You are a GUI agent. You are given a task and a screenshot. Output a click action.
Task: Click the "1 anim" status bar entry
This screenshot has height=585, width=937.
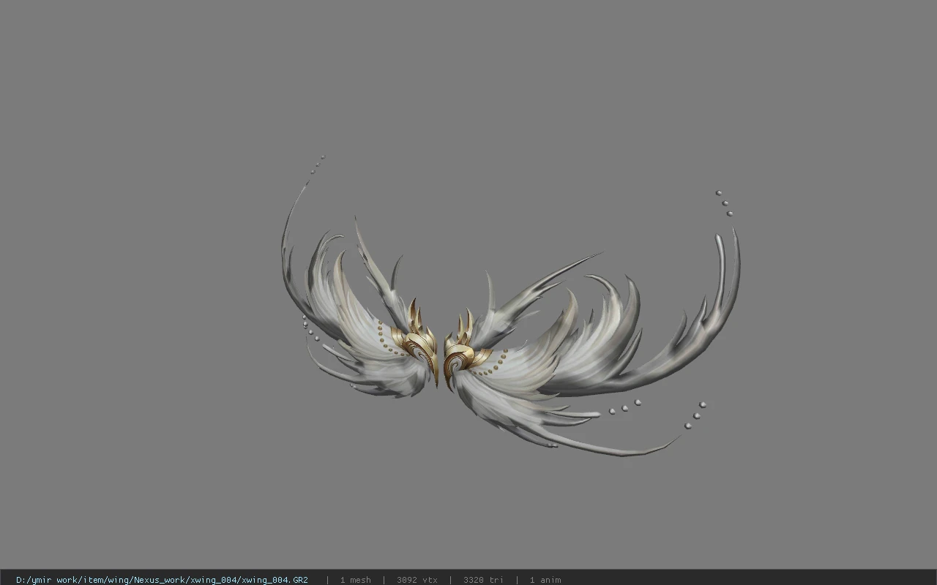click(x=545, y=580)
